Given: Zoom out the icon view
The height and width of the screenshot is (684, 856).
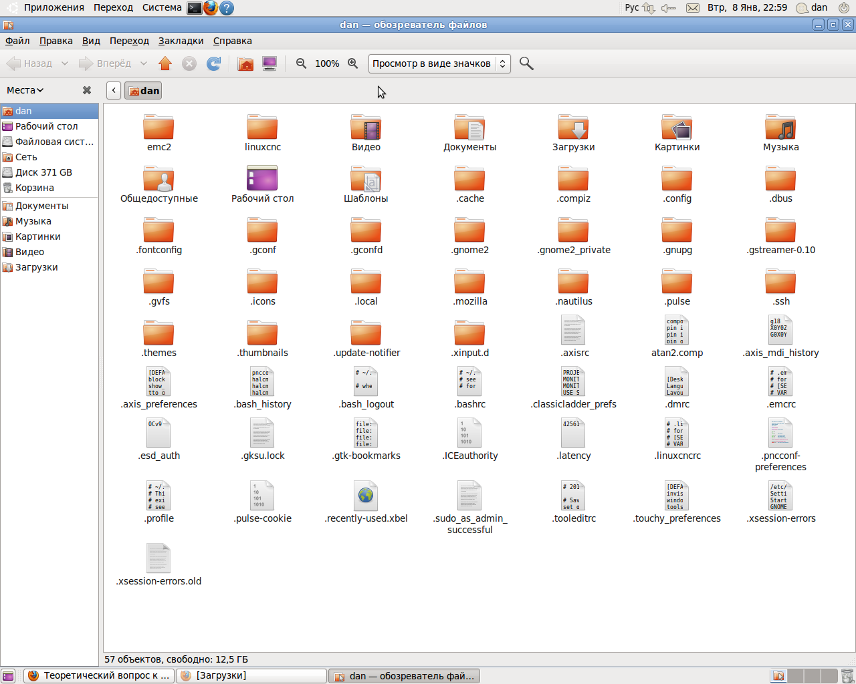Looking at the screenshot, I should click(x=301, y=63).
